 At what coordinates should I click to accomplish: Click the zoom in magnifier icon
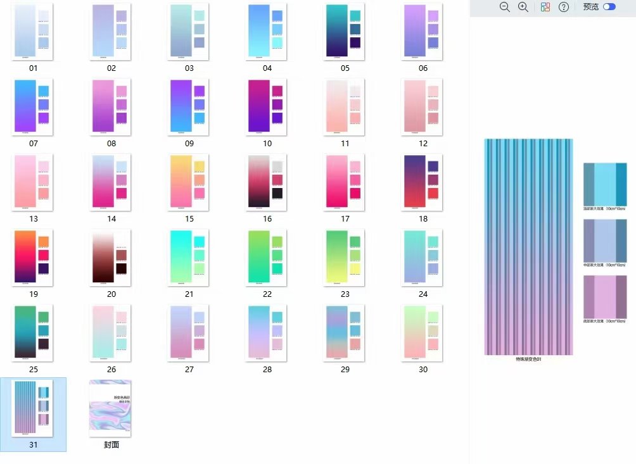coord(523,7)
